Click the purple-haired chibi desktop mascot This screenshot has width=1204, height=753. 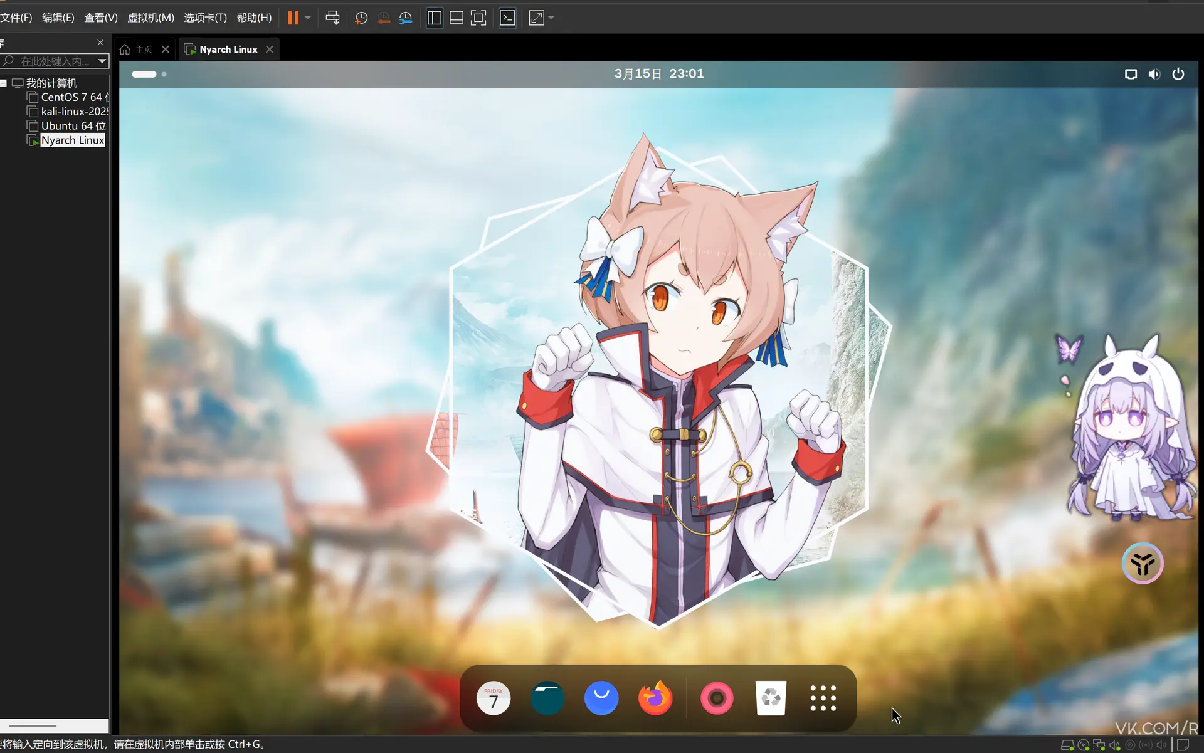tap(1133, 426)
